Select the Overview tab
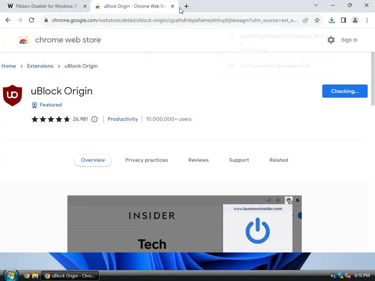Viewport: 375px width, 281px height. coord(93,160)
